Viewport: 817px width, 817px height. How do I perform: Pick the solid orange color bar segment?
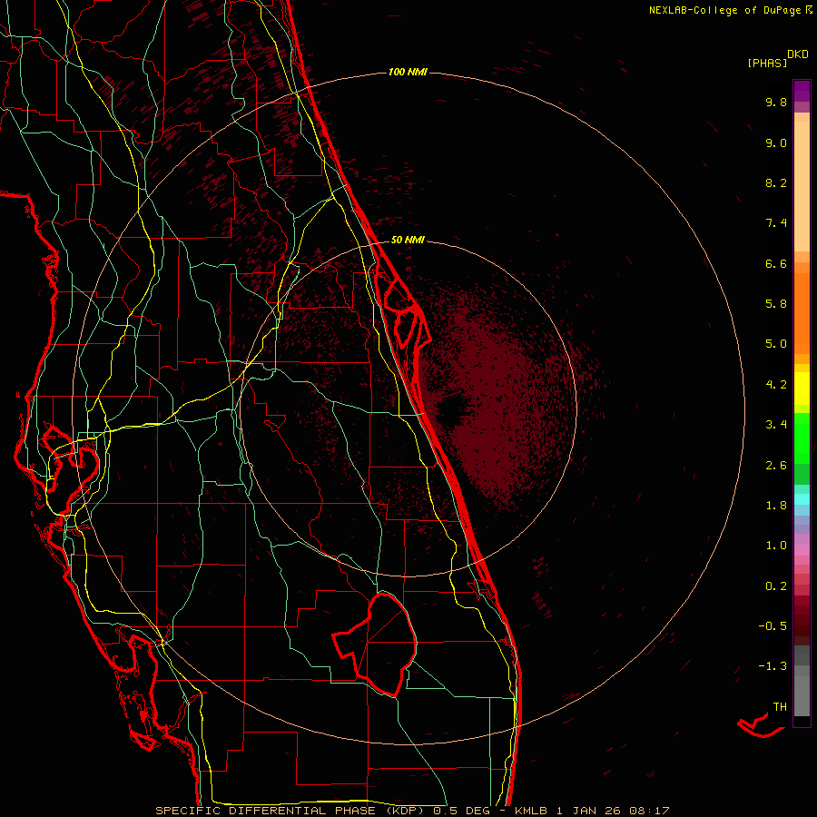[x=802, y=314]
